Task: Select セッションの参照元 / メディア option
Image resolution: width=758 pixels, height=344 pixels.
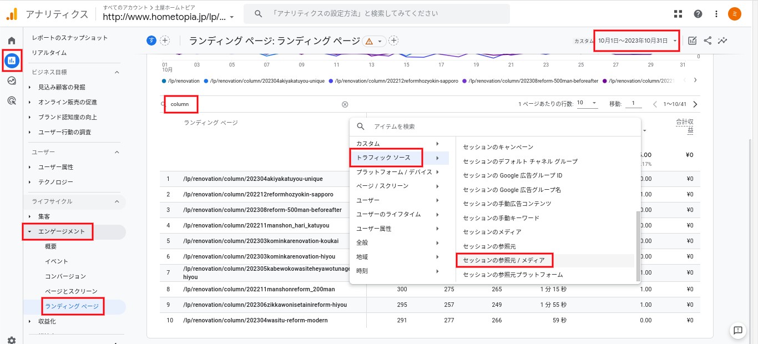Action: [x=504, y=260]
